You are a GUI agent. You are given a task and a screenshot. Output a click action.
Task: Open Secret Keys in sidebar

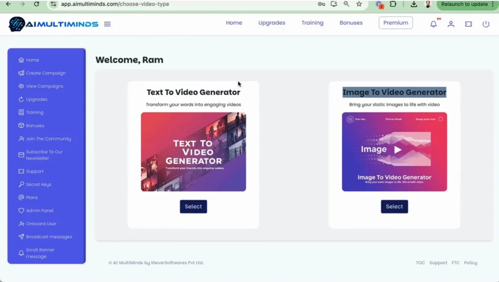tap(38, 184)
